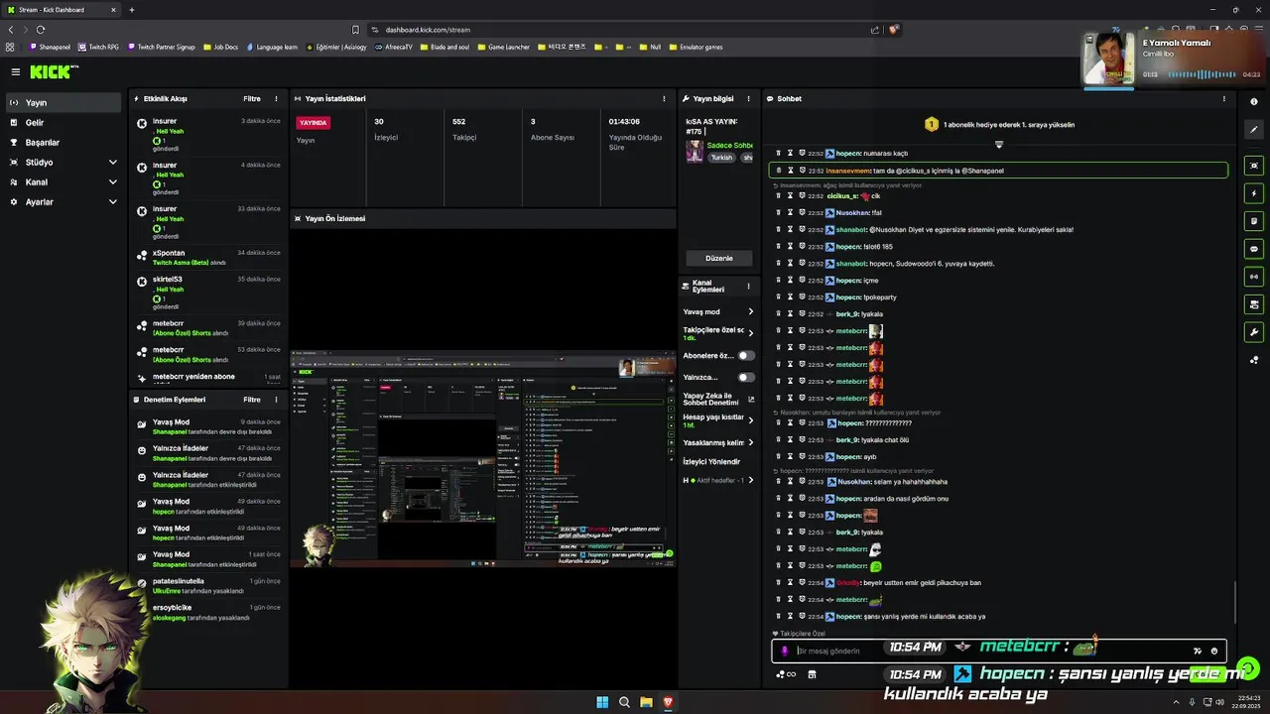Open Sohbet panel three-dot menu
This screenshot has height=714, width=1270.
[x=1223, y=99]
